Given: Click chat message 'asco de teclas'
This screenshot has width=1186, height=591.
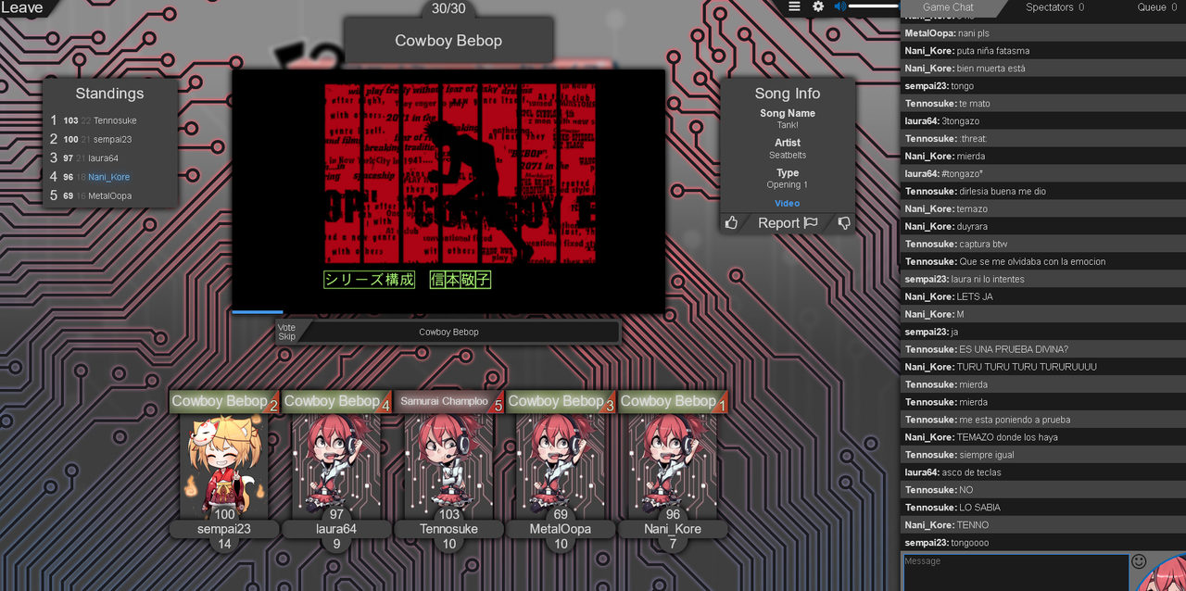Looking at the screenshot, I should click(x=971, y=472).
